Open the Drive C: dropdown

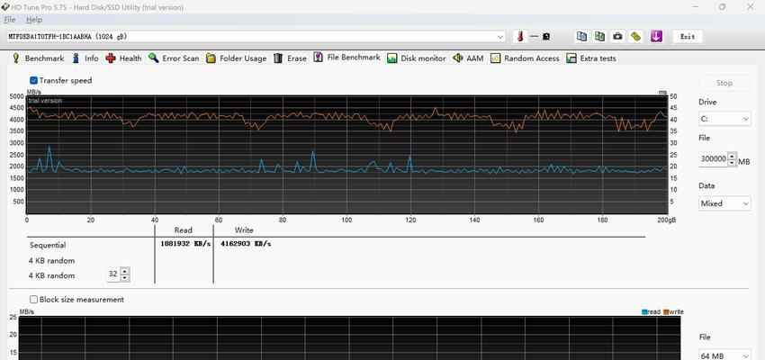click(x=724, y=119)
